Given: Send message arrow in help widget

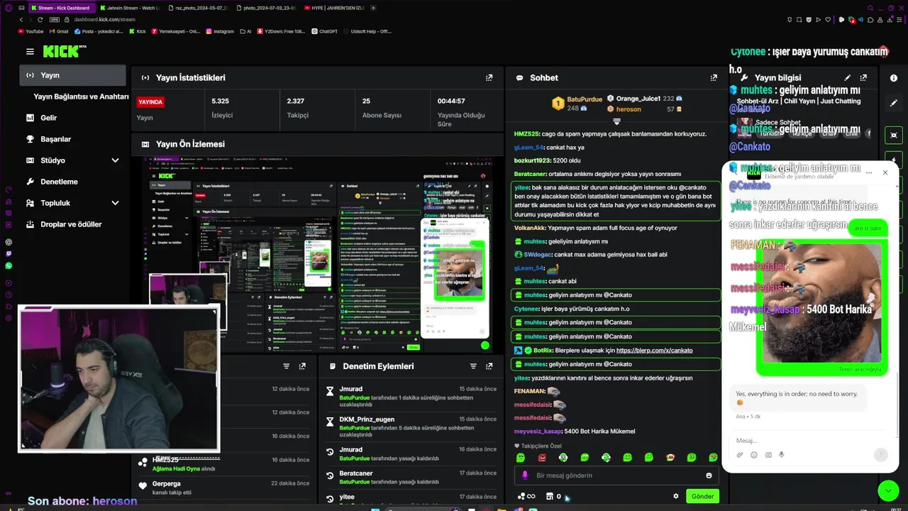Looking at the screenshot, I should 881,455.
